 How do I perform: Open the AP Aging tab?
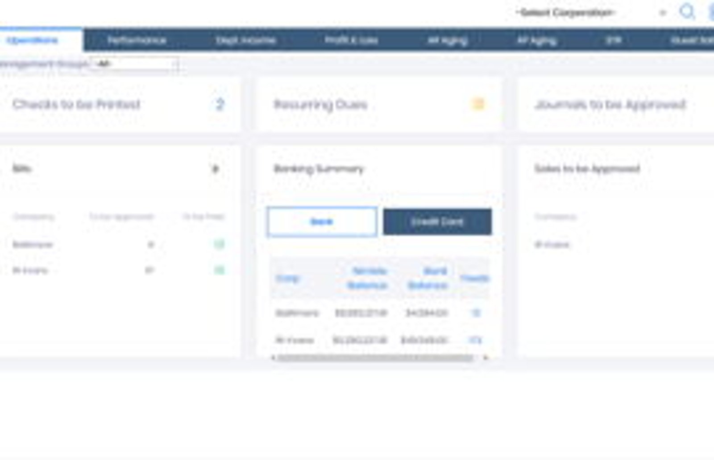pyautogui.click(x=537, y=40)
